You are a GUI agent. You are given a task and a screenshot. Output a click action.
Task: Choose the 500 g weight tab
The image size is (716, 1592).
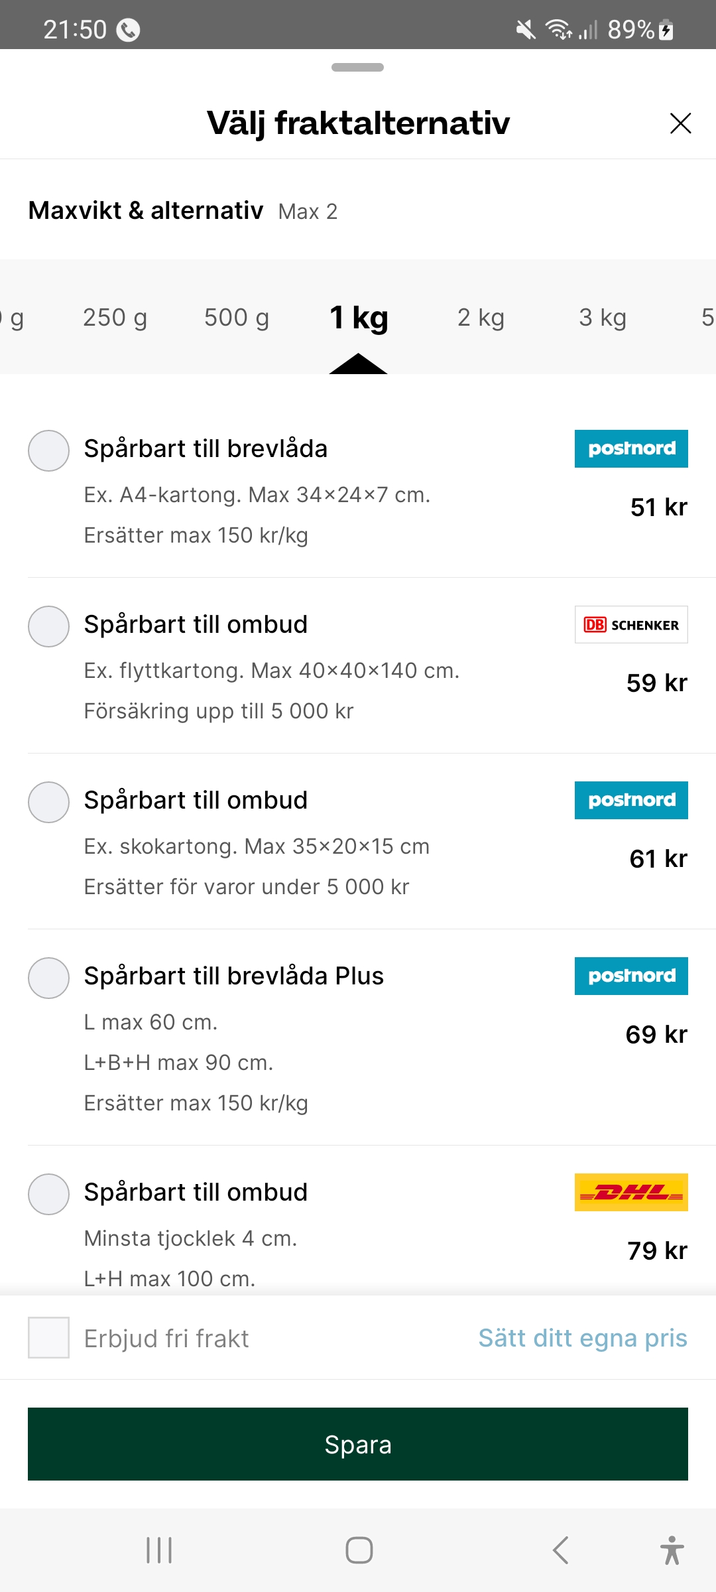coord(237,318)
